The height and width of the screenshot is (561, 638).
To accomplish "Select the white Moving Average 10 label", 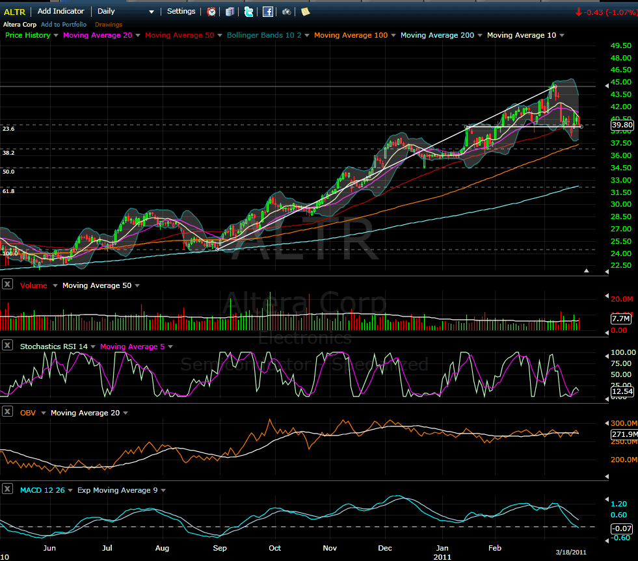I will [x=522, y=35].
